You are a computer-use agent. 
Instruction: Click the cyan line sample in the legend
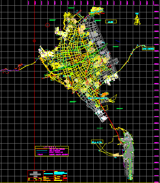coord(42,151)
